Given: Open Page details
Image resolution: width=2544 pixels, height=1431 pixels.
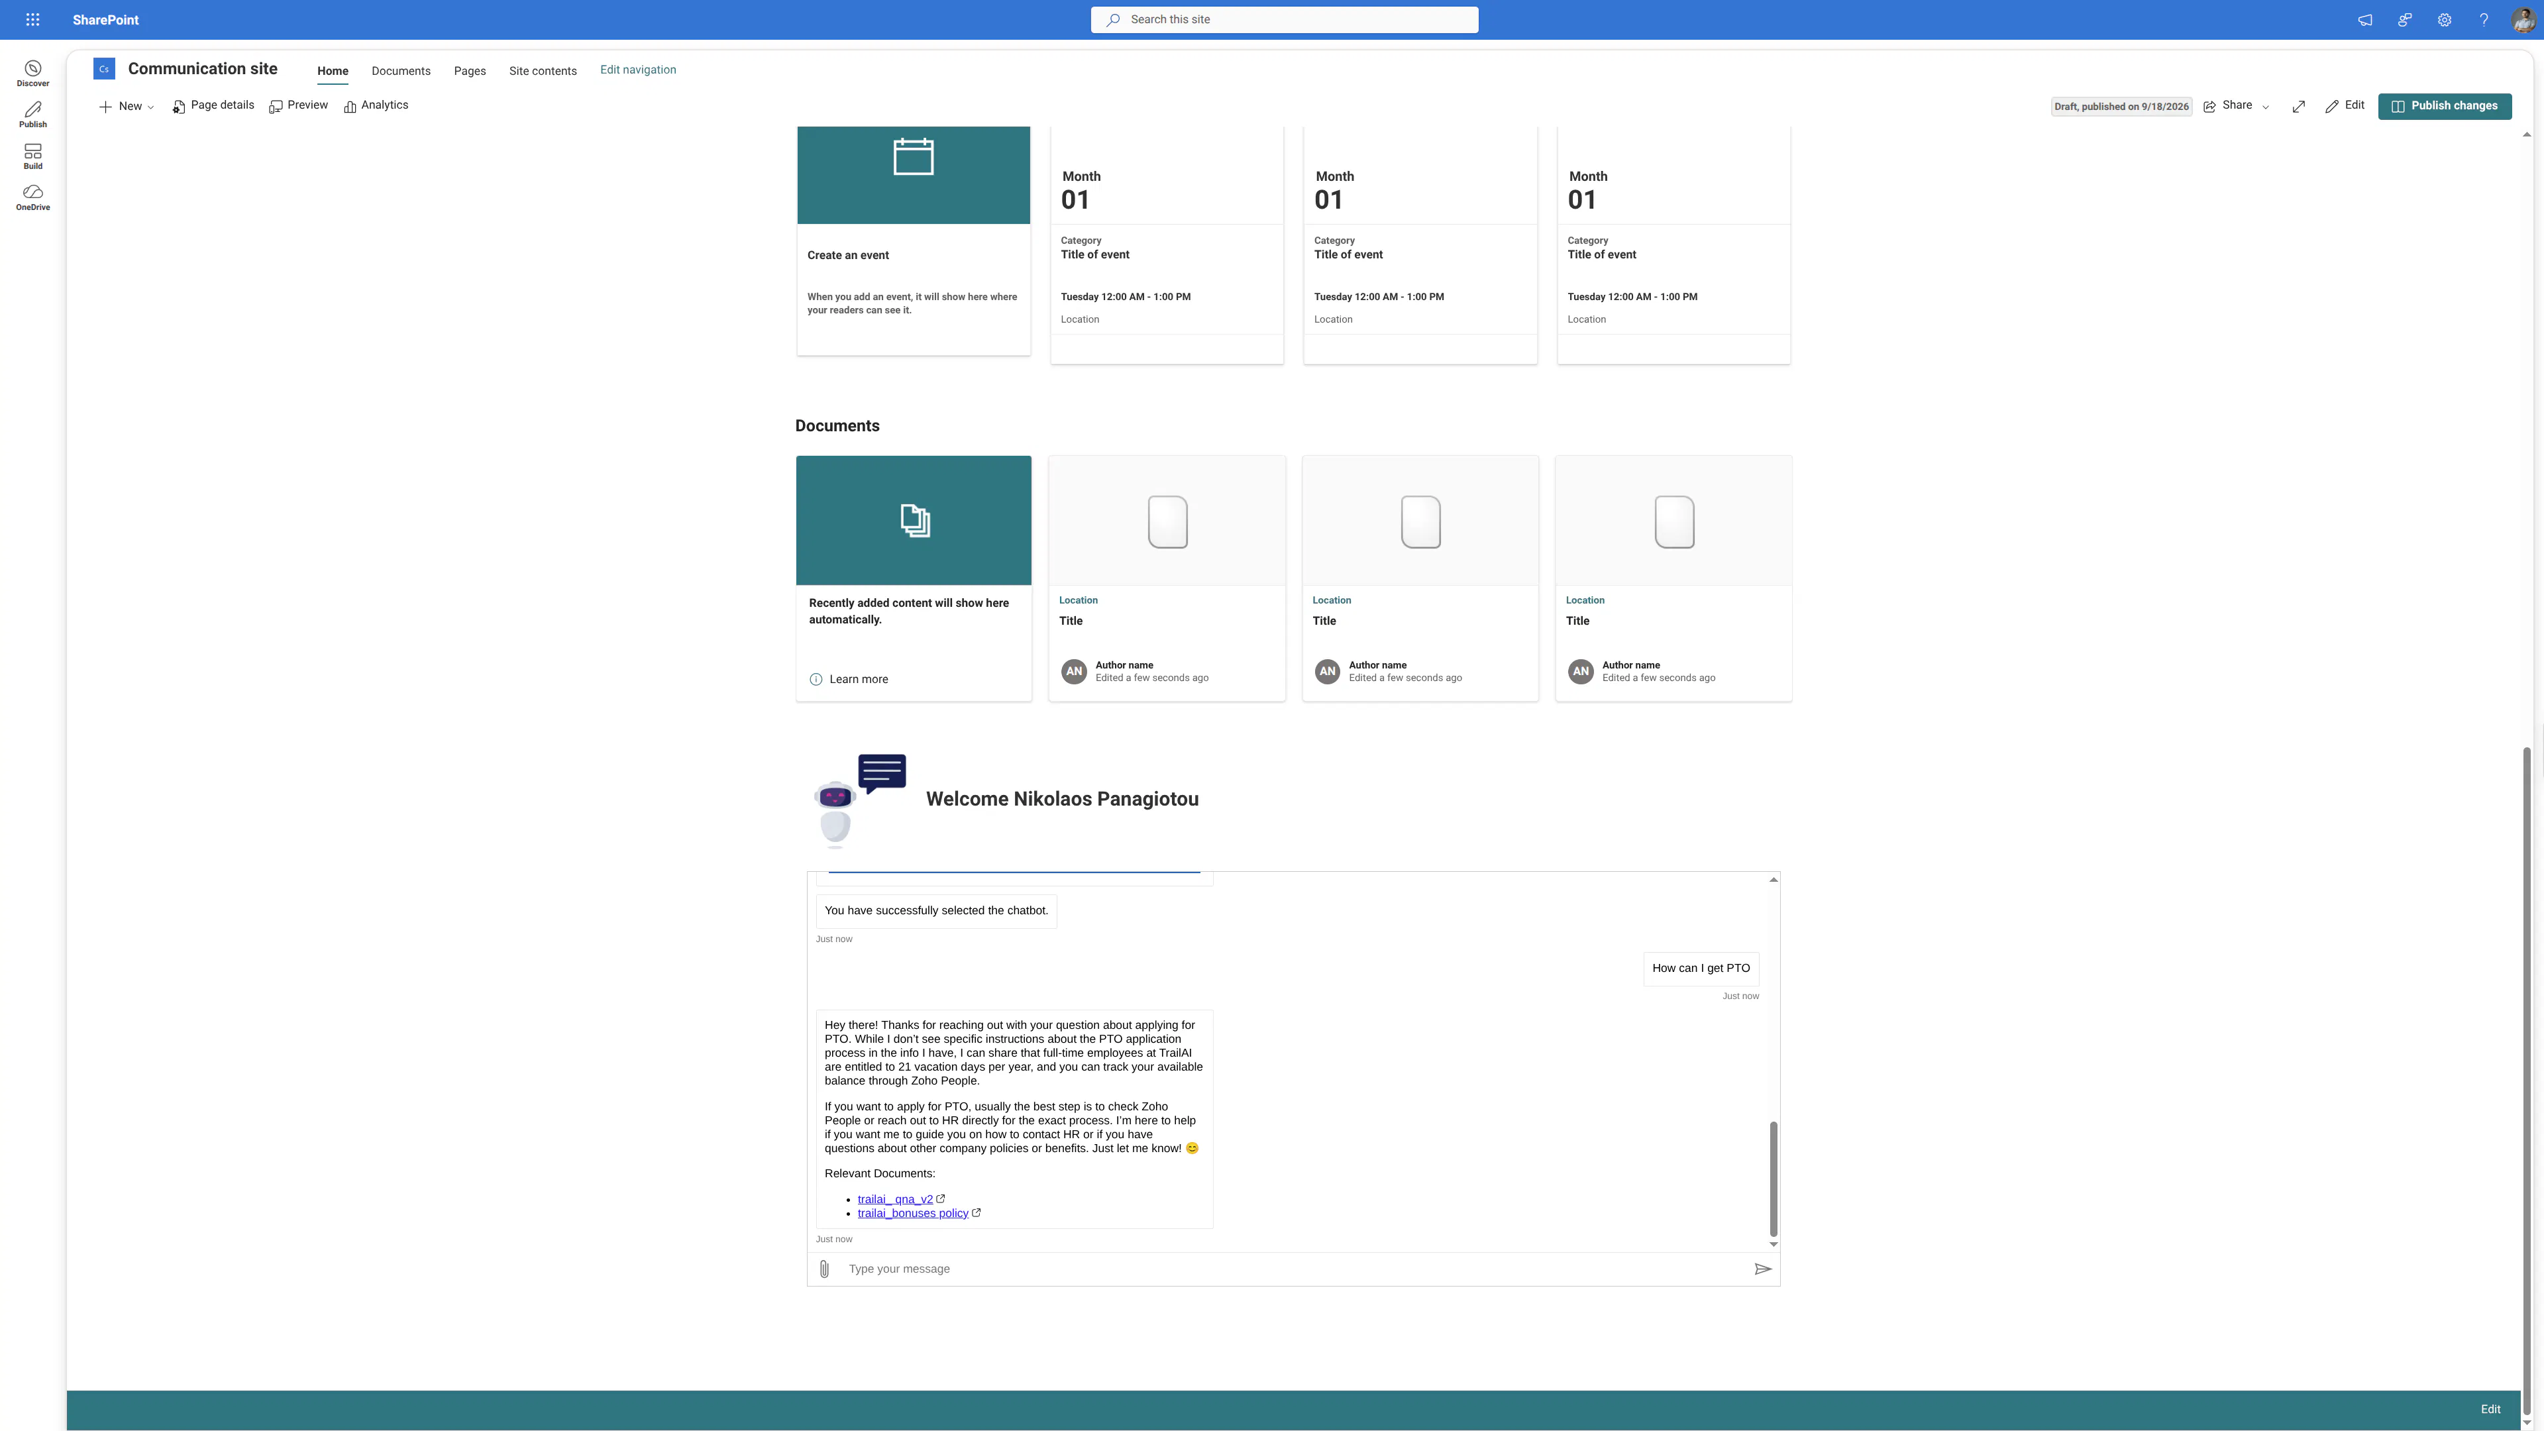Looking at the screenshot, I should tap(213, 106).
